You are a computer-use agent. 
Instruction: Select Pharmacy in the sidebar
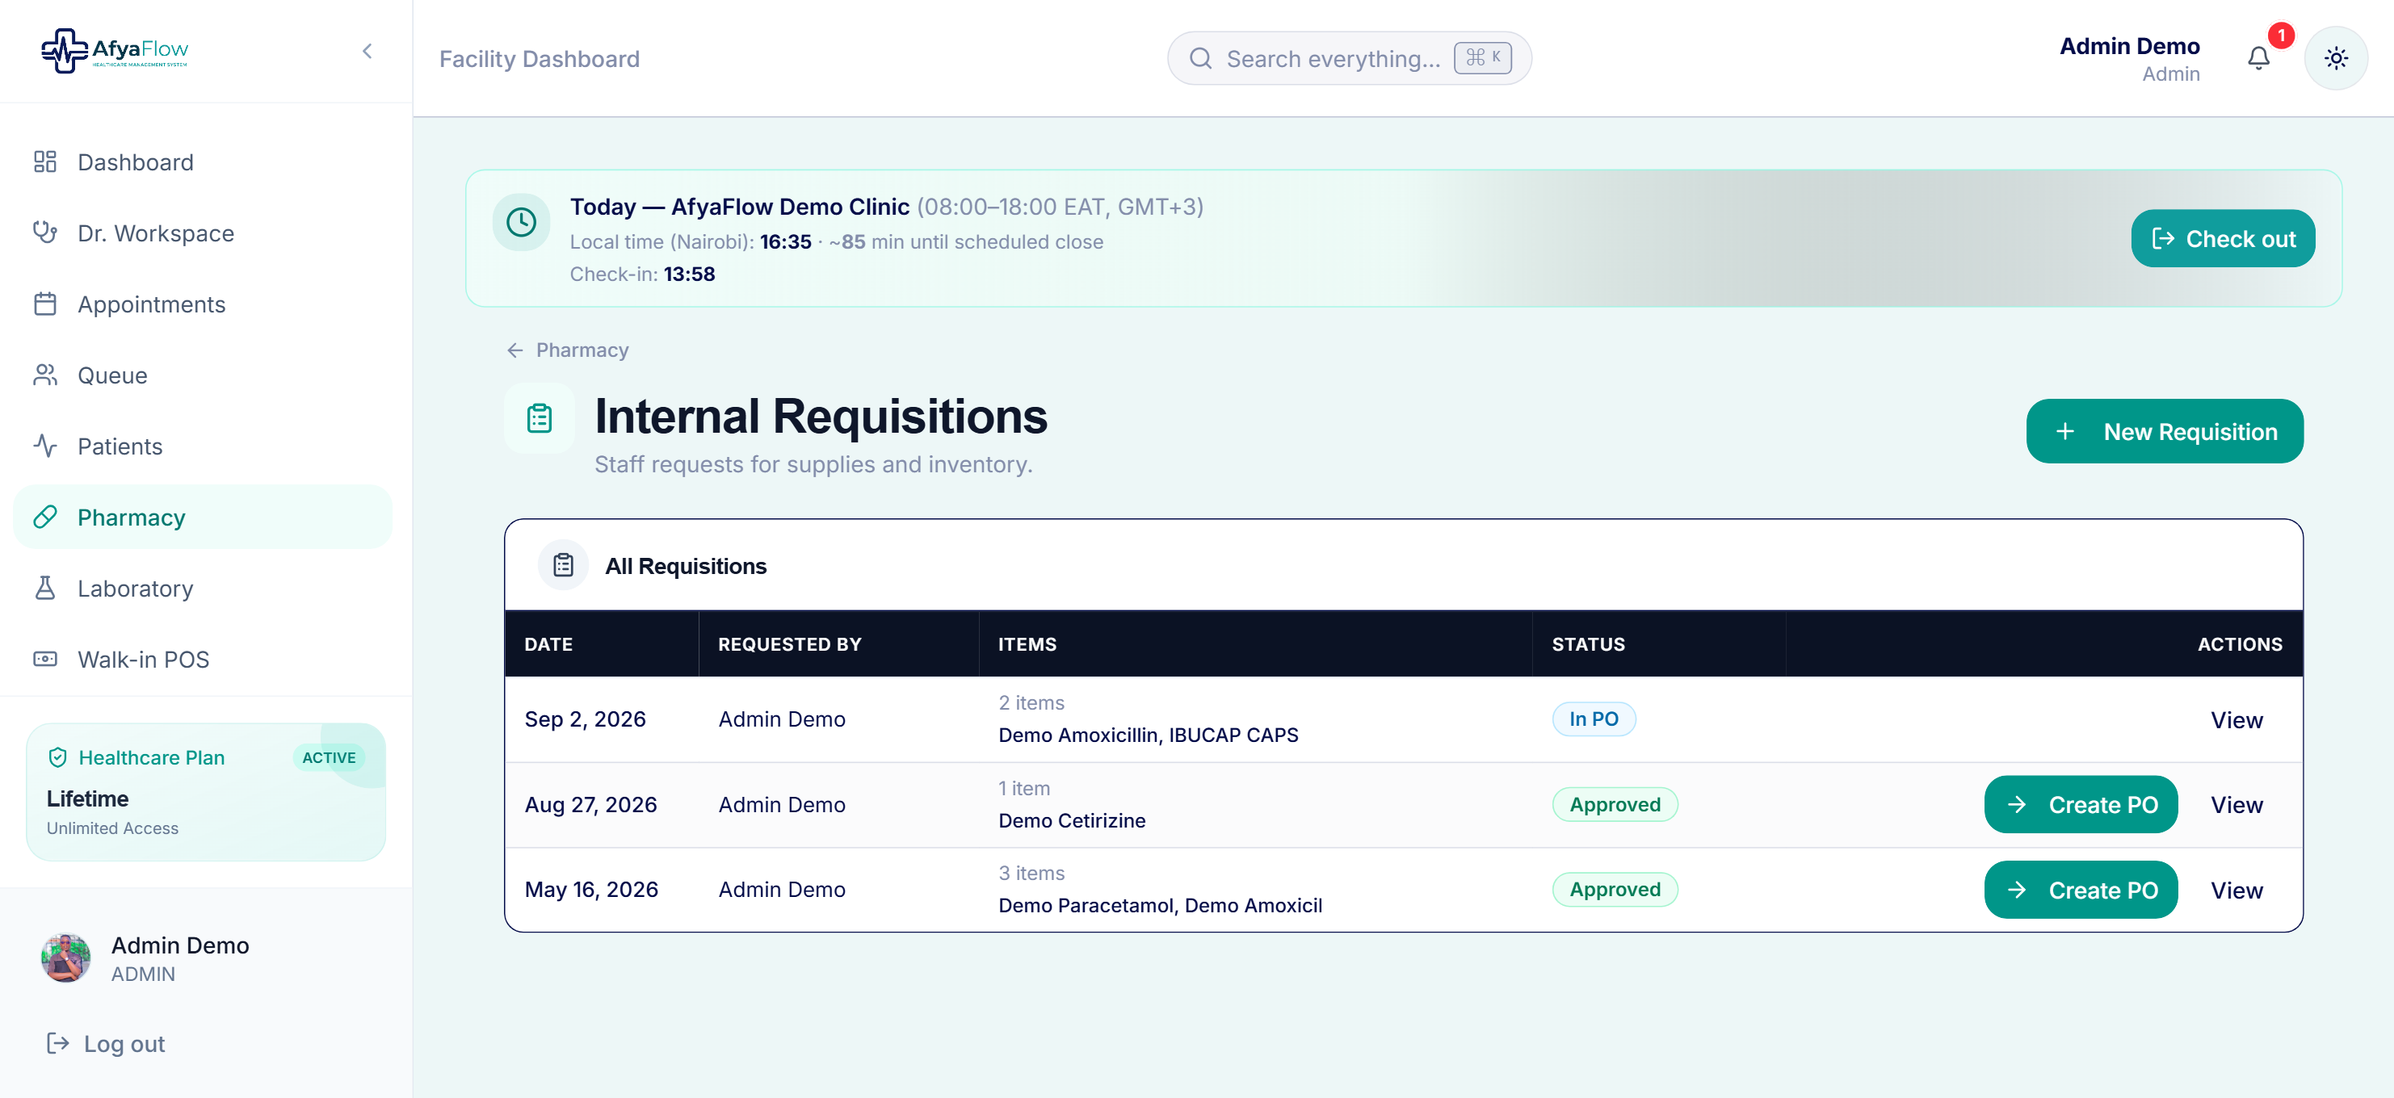pyautogui.click(x=202, y=518)
